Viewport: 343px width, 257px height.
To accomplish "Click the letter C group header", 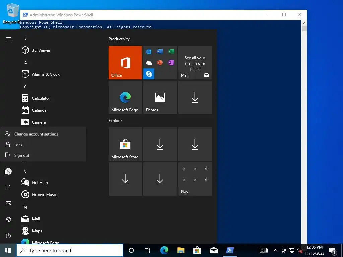I will click(25, 87).
